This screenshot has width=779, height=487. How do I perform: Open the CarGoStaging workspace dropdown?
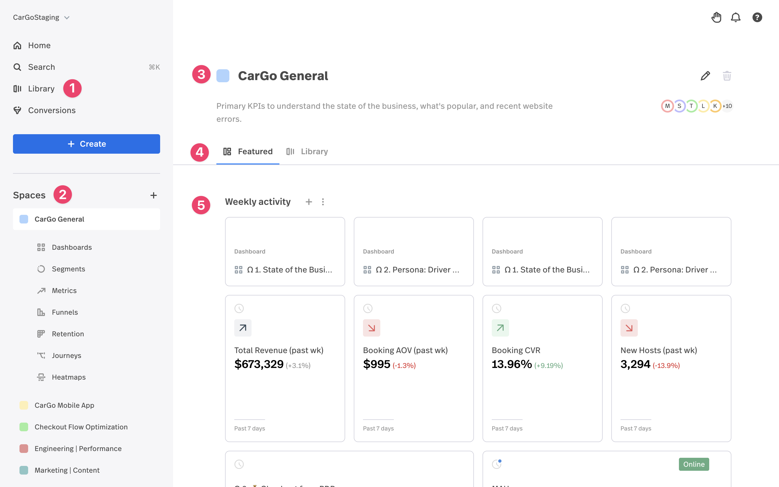pos(41,17)
